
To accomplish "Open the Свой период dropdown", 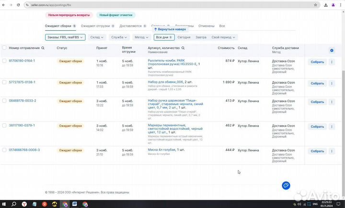I will 222,37.
